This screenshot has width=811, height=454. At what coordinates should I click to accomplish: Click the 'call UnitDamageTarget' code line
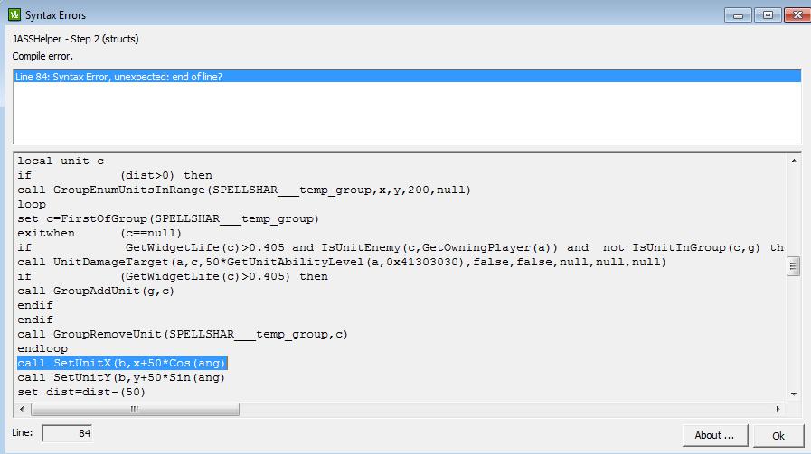[342, 262]
